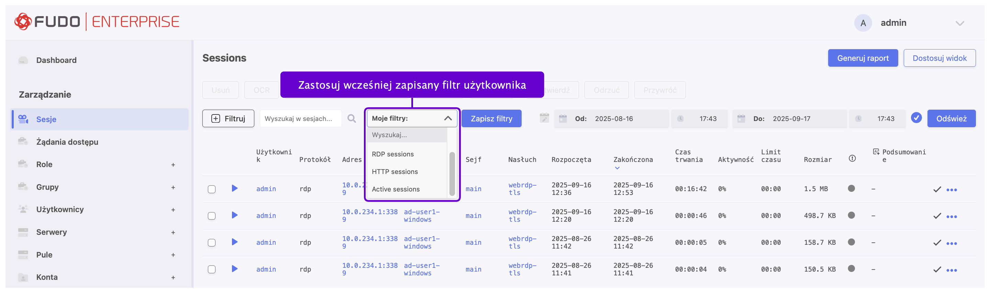Screen dimensions: 990x296
Task: Click the FUDO Enterprise logo
Action: pyautogui.click(x=97, y=22)
